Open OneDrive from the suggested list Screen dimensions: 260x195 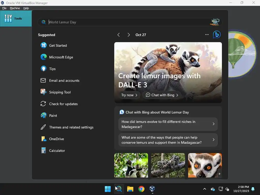pyautogui.click(x=52, y=139)
